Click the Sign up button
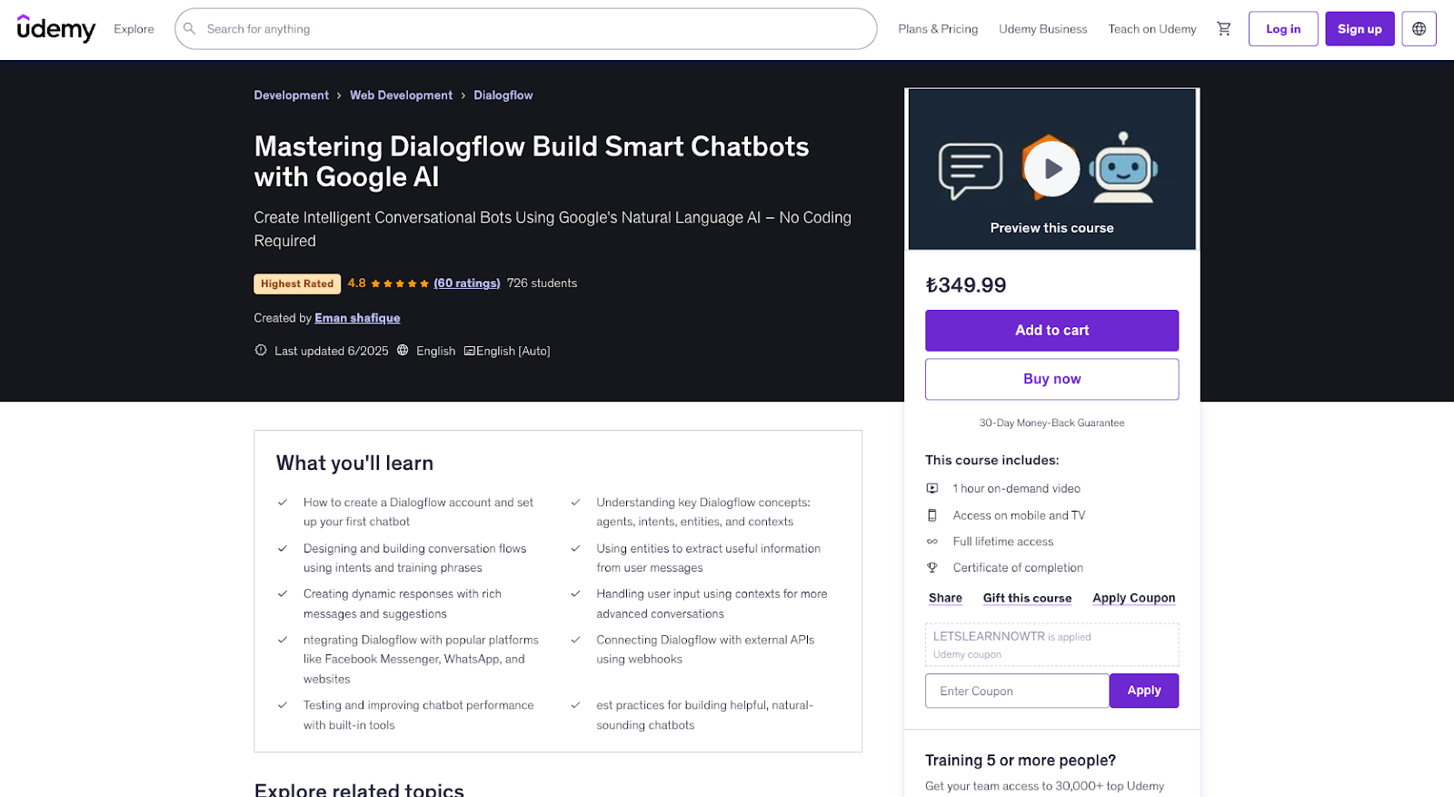The width and height of the screenshot is (1454, 797). 1359,29
